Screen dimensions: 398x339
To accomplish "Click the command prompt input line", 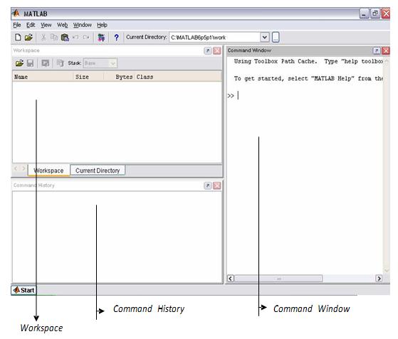I will point(305,95).
